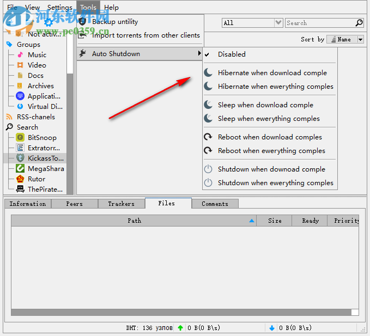Screen dimensions: 370x336
Task: Click the KickassTorrents shield icon
Action: pyautogui.click(x=20, y=158)
